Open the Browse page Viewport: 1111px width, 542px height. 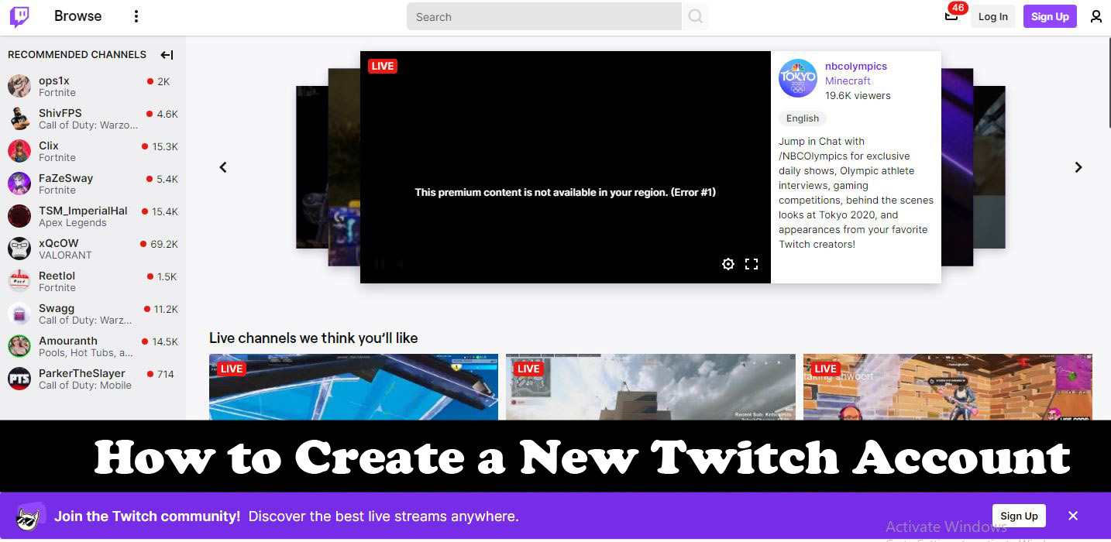pos(77,15)
